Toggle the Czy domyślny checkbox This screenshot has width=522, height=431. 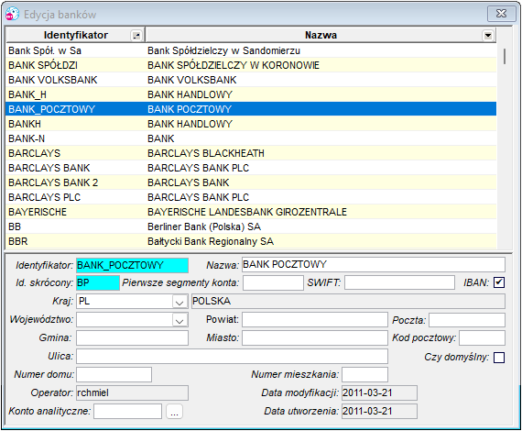point(499,358)
